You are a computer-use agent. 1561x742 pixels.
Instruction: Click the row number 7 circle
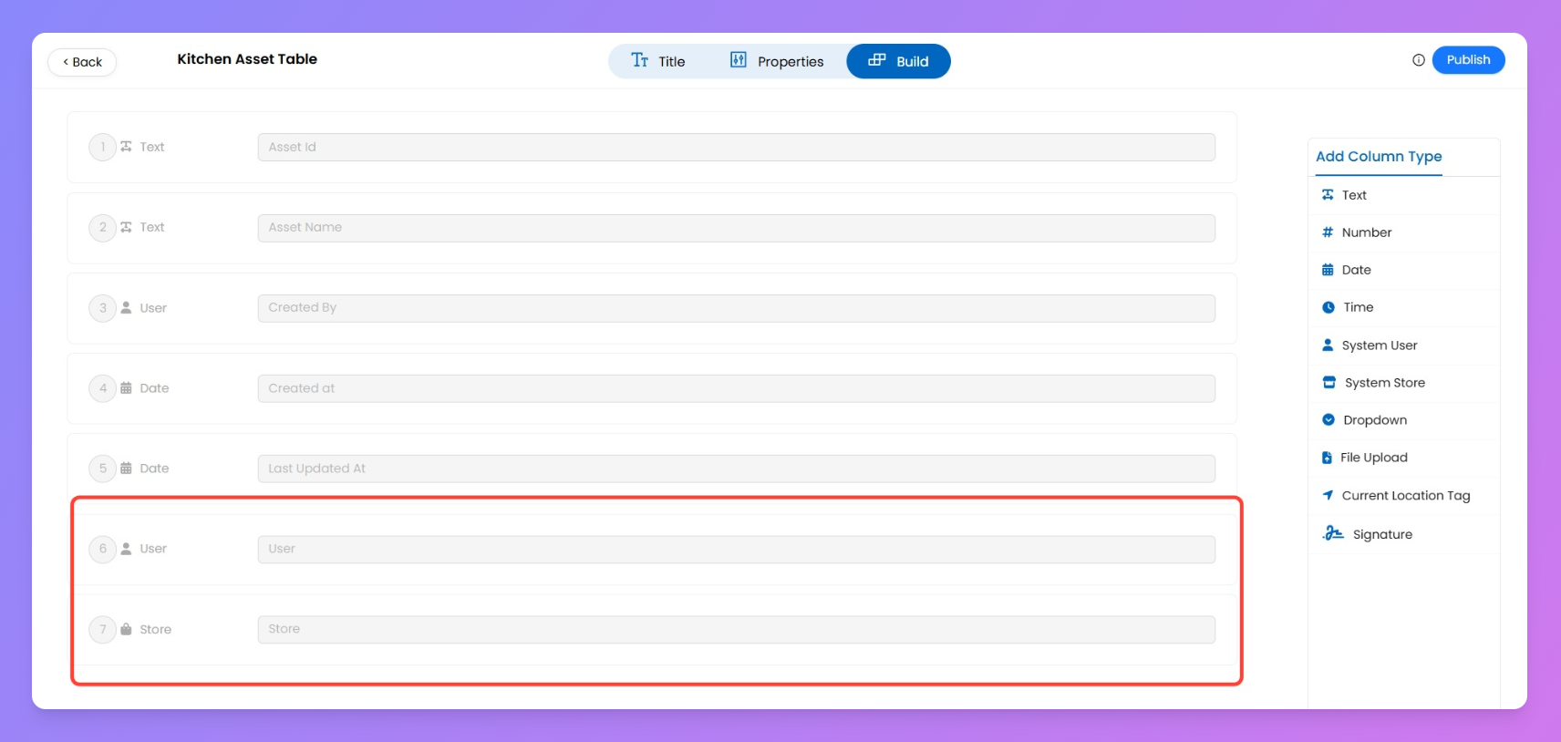(x=102, y=629)
